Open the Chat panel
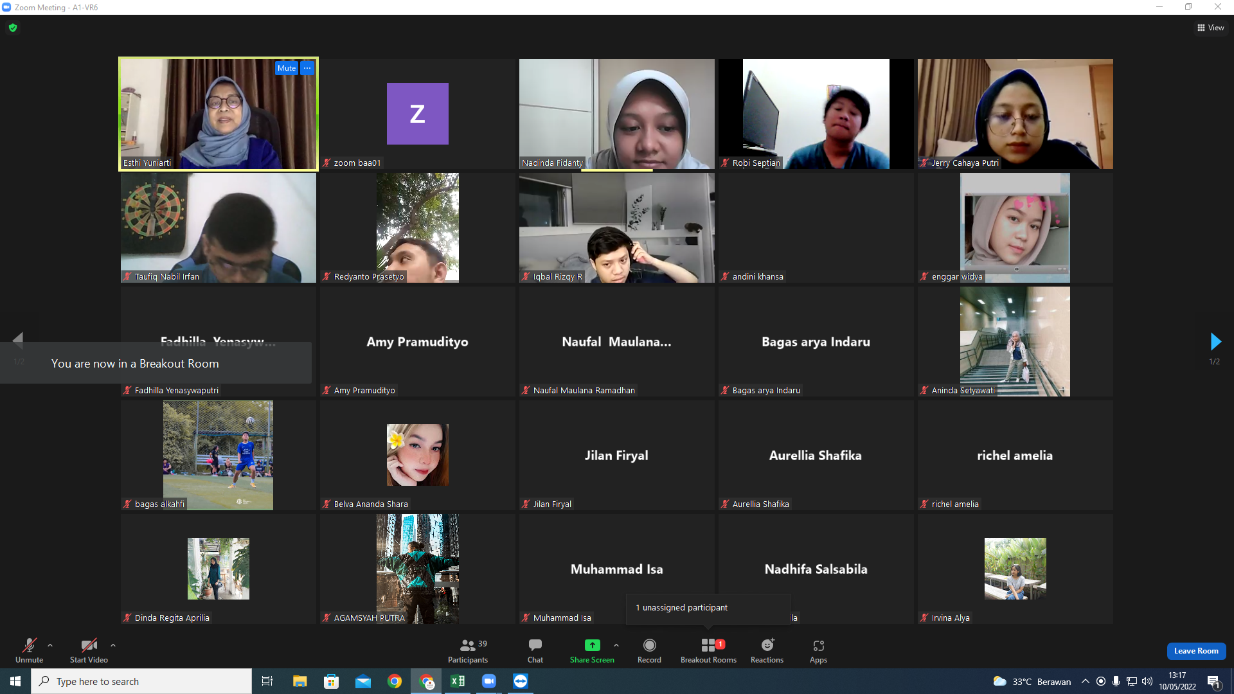This screenshot has width=1234, height=694. click(x=535, y=650)
